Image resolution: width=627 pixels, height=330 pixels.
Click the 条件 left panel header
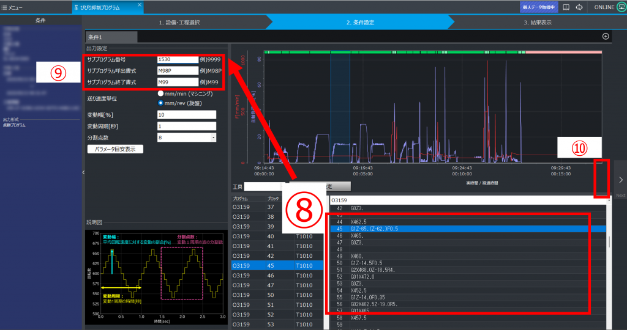coord(40,20)
